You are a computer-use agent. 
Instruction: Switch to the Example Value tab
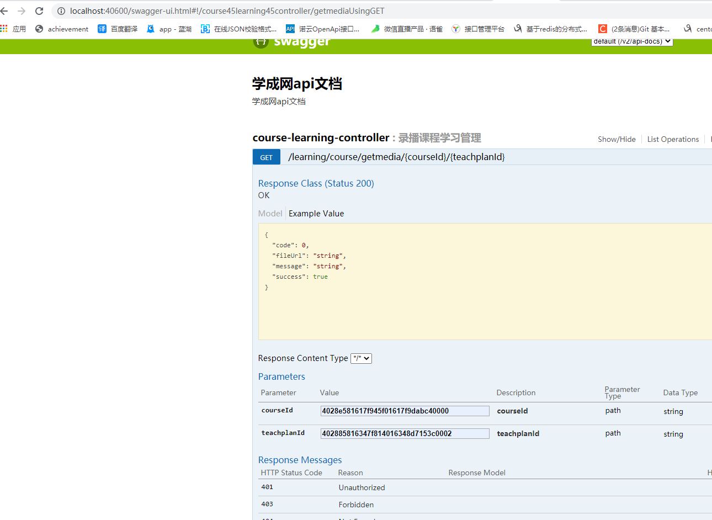(316, 214)
